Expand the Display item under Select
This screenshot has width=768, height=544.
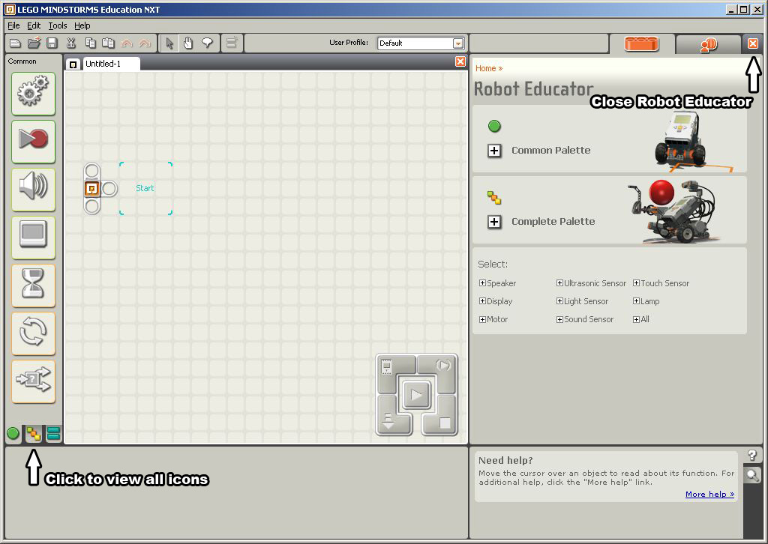[482, 301]
